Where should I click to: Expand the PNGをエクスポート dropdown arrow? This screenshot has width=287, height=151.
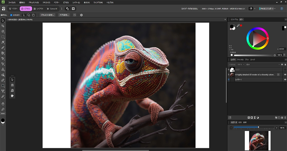point(275,9)
